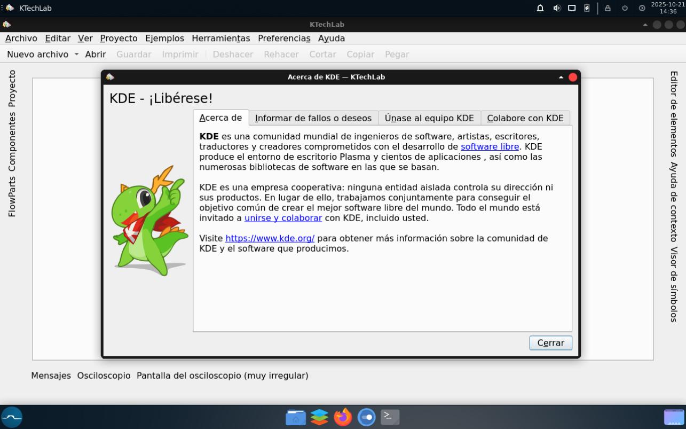
Task: Click the battery status icon
Action: point(587,8)
